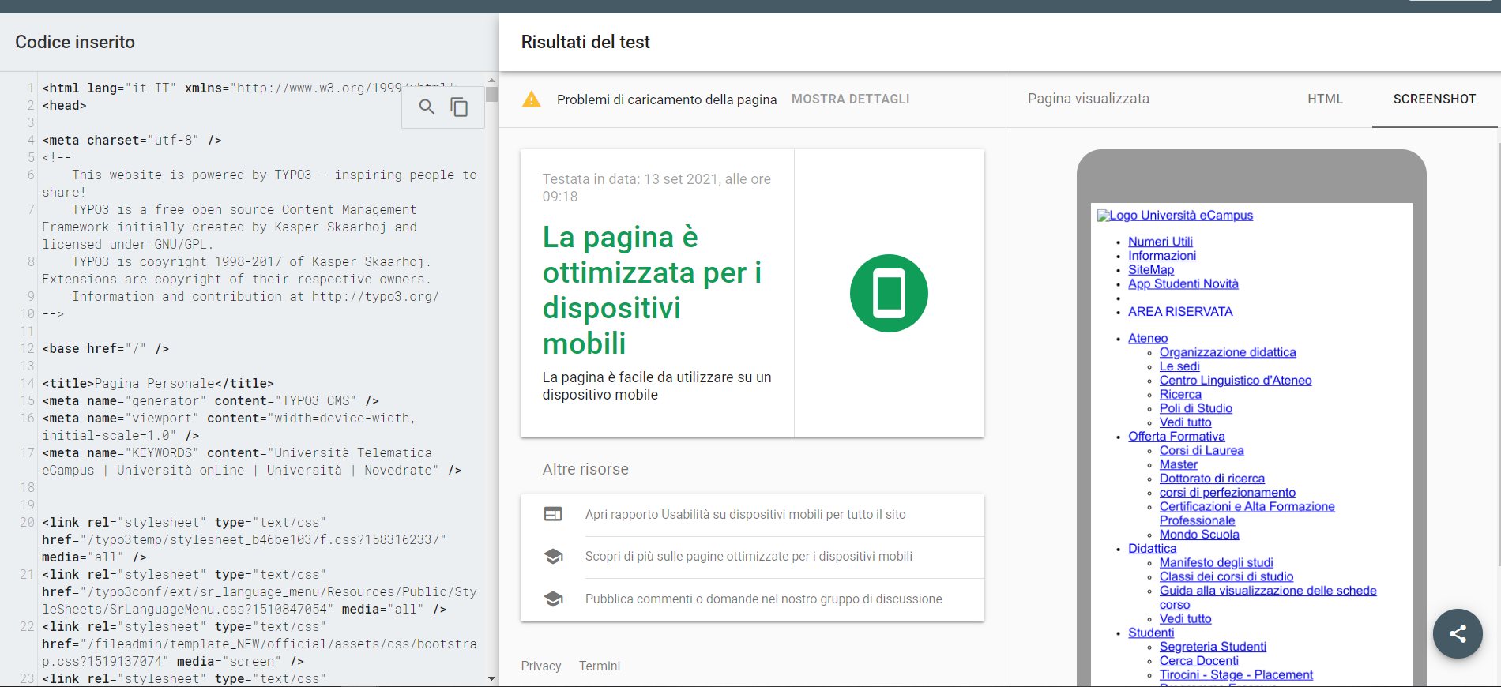Click Mondo Scuola link
The height and width of the screenshot is (687, 1501).
point(1199,535)
